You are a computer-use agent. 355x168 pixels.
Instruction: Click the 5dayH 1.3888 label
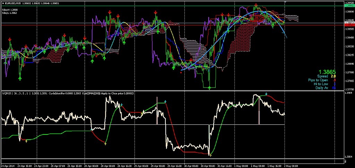tap(10, 10)
